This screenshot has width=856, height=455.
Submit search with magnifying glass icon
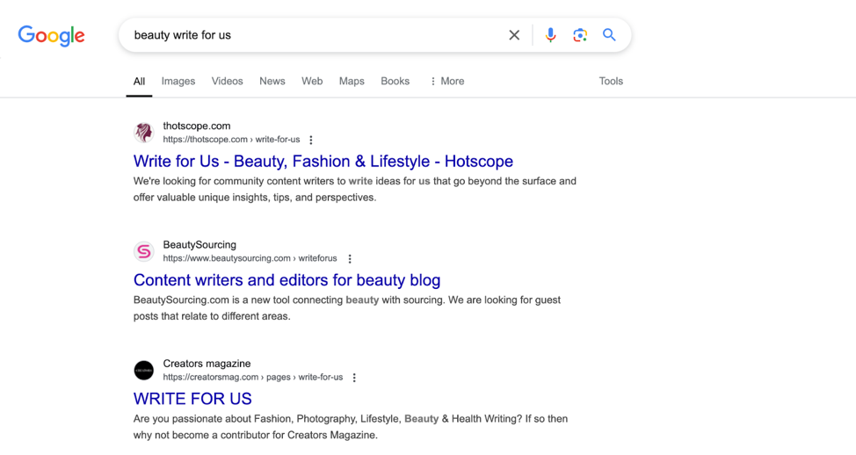pyautogui.click(x=609, y=35)
